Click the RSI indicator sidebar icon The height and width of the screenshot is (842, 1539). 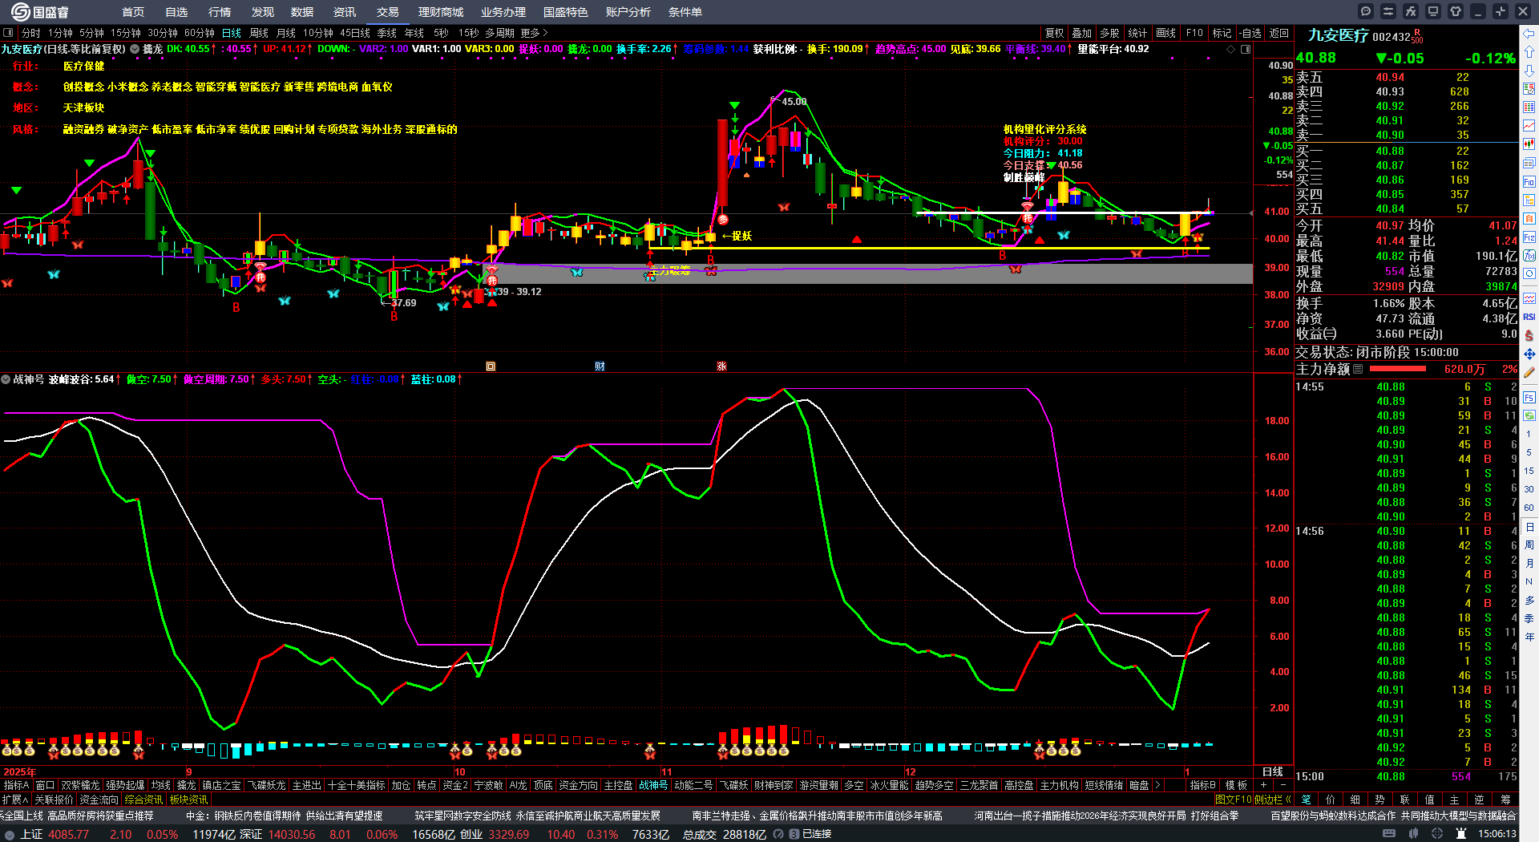point(1529,317)
